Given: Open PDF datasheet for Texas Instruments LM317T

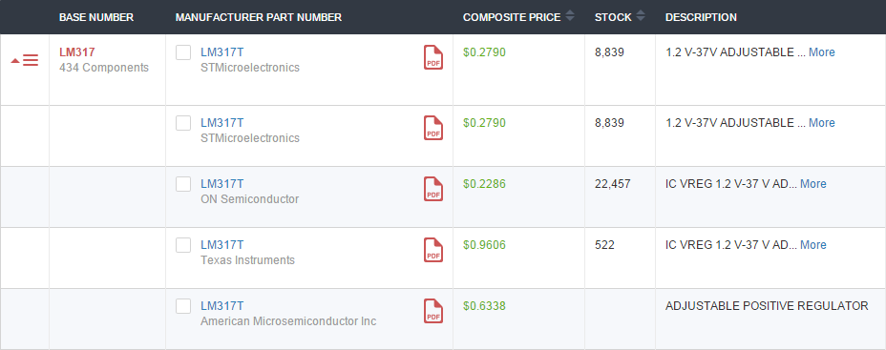Looking at the screenshot, I should point(433,250).
